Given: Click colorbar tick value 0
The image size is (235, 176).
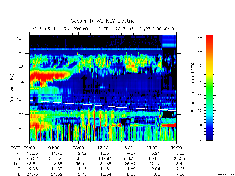Looking at the screenshot, I should [x=201, y=140].
